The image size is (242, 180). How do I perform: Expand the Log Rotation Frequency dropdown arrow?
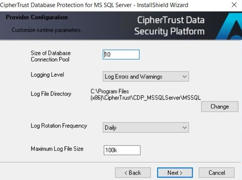(184, 127)
